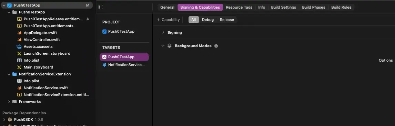The width and height of the screenshot is (395, 126).
Task: Select the NotificationService target row
Action: pos(124,65)
